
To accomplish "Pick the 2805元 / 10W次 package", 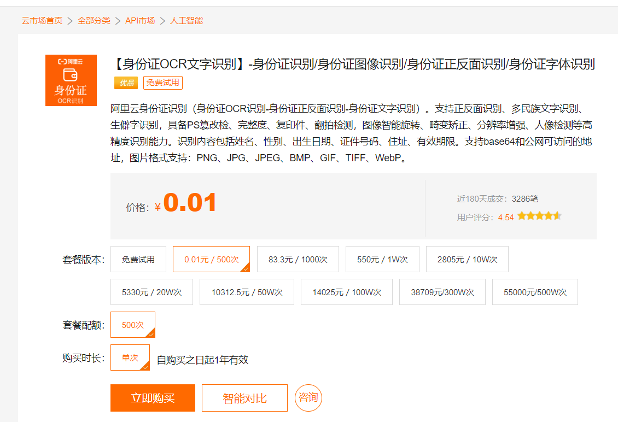I will (x=467, y=259).
